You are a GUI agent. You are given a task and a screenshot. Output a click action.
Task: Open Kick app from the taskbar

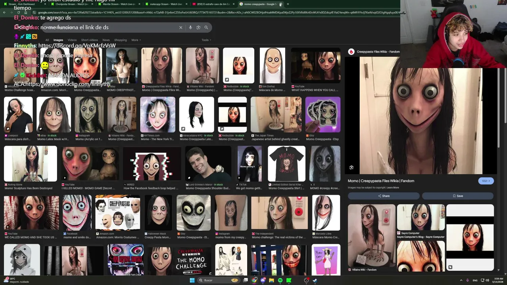tap(289, 280)
